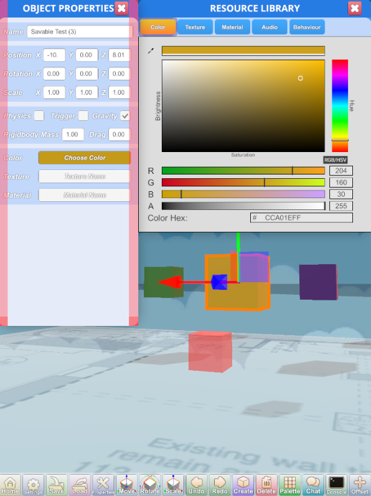This screenshot has height=496, width=371.
Task: Enable the Physics checkbox
Action: [x=39, y=116]
